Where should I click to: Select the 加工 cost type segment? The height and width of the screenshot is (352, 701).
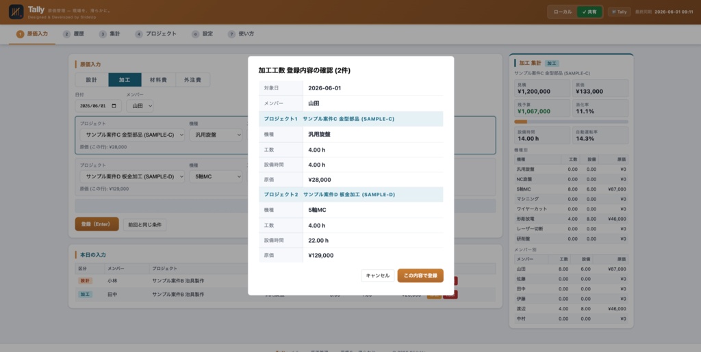125,80
